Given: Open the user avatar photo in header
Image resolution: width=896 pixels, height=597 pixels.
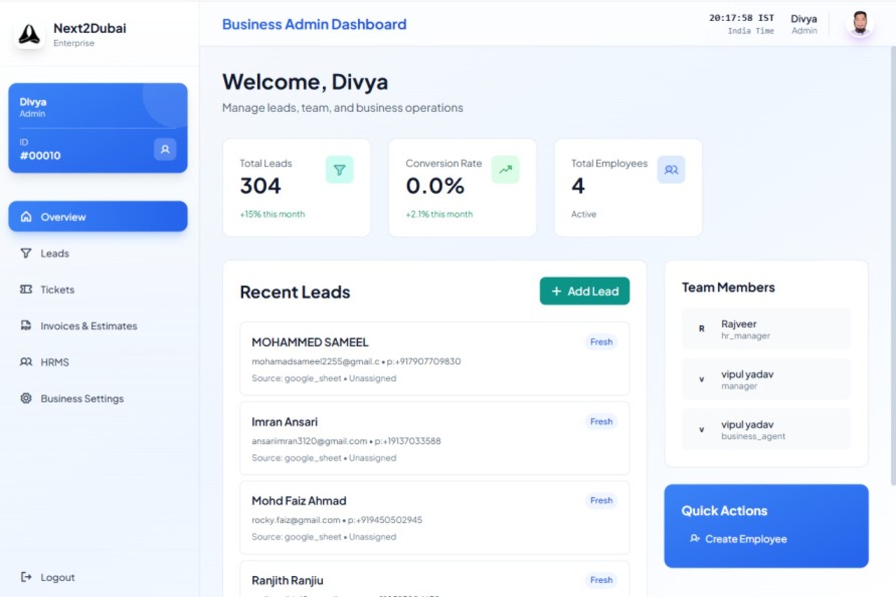Looking at the screenshot, I should coord(860,24).
